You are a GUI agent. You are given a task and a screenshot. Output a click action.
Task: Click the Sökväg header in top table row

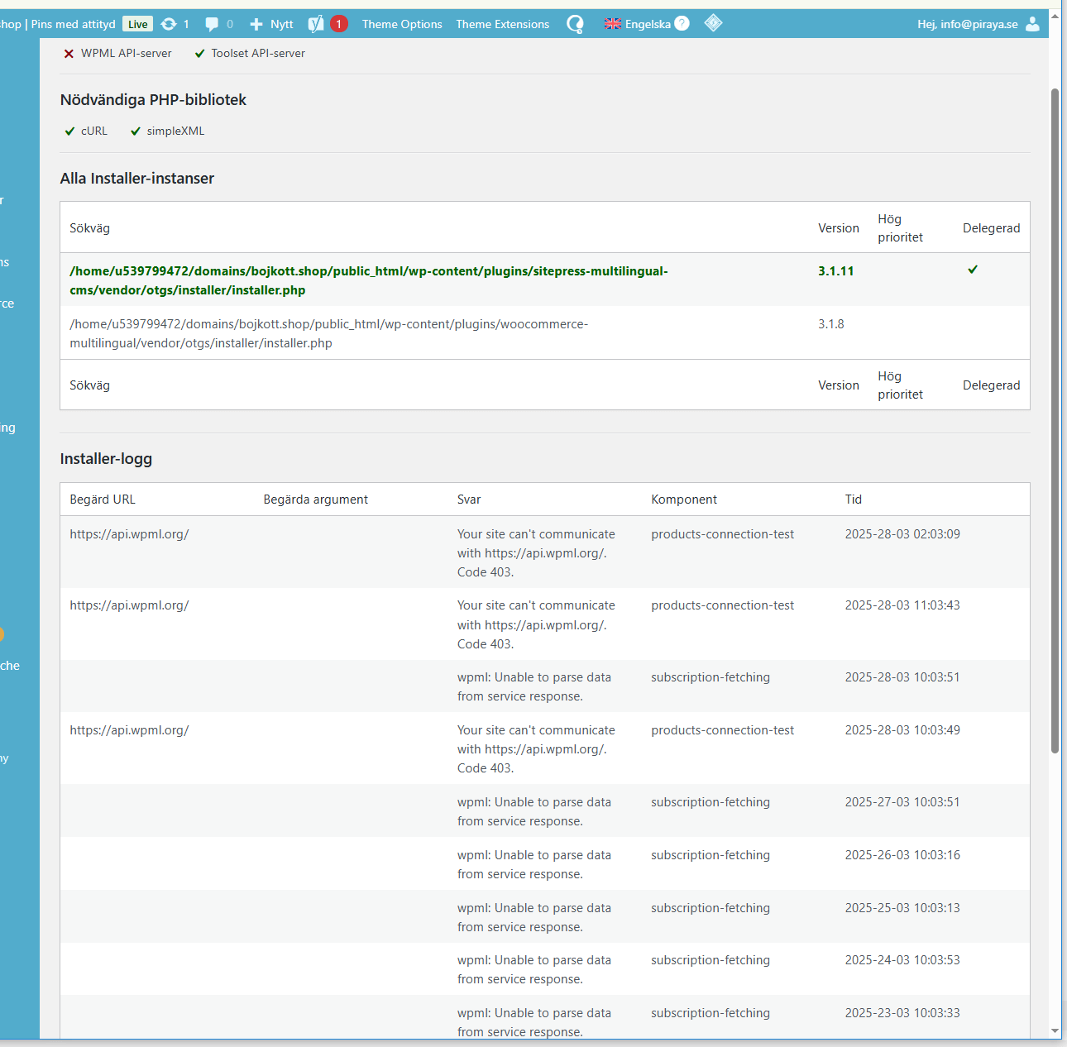coord(89,228)
